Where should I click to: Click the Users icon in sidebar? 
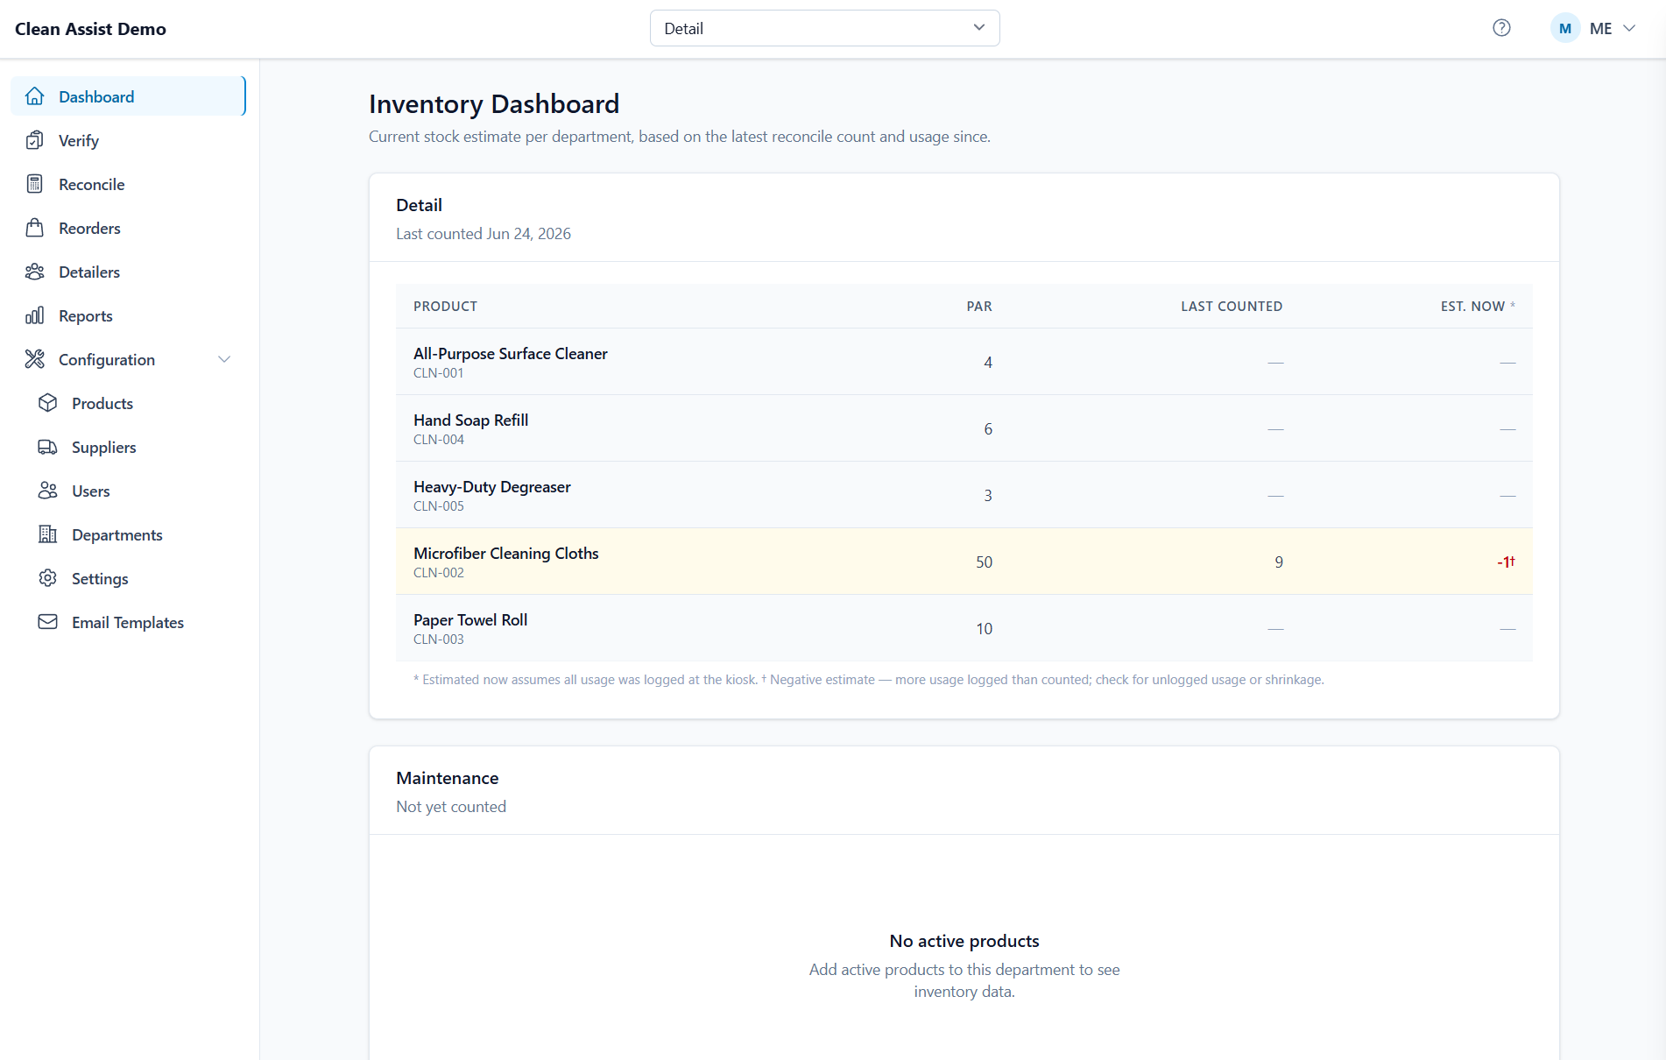[x=48, y=491]
